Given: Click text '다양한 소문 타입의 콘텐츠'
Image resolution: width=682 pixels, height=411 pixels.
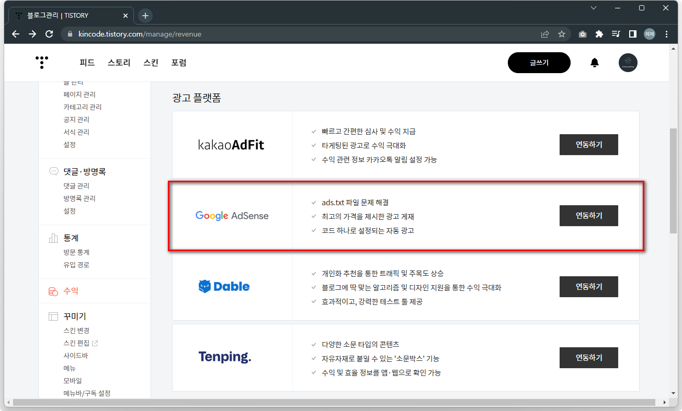Looking at the screenshot, I should click(x=360, y=344).
